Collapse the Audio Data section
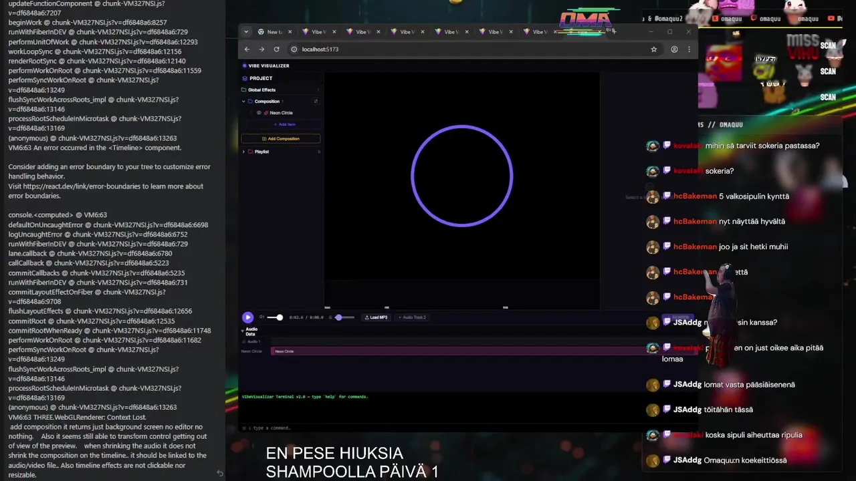This screenshot has height=481, width=856. [243, 331]
